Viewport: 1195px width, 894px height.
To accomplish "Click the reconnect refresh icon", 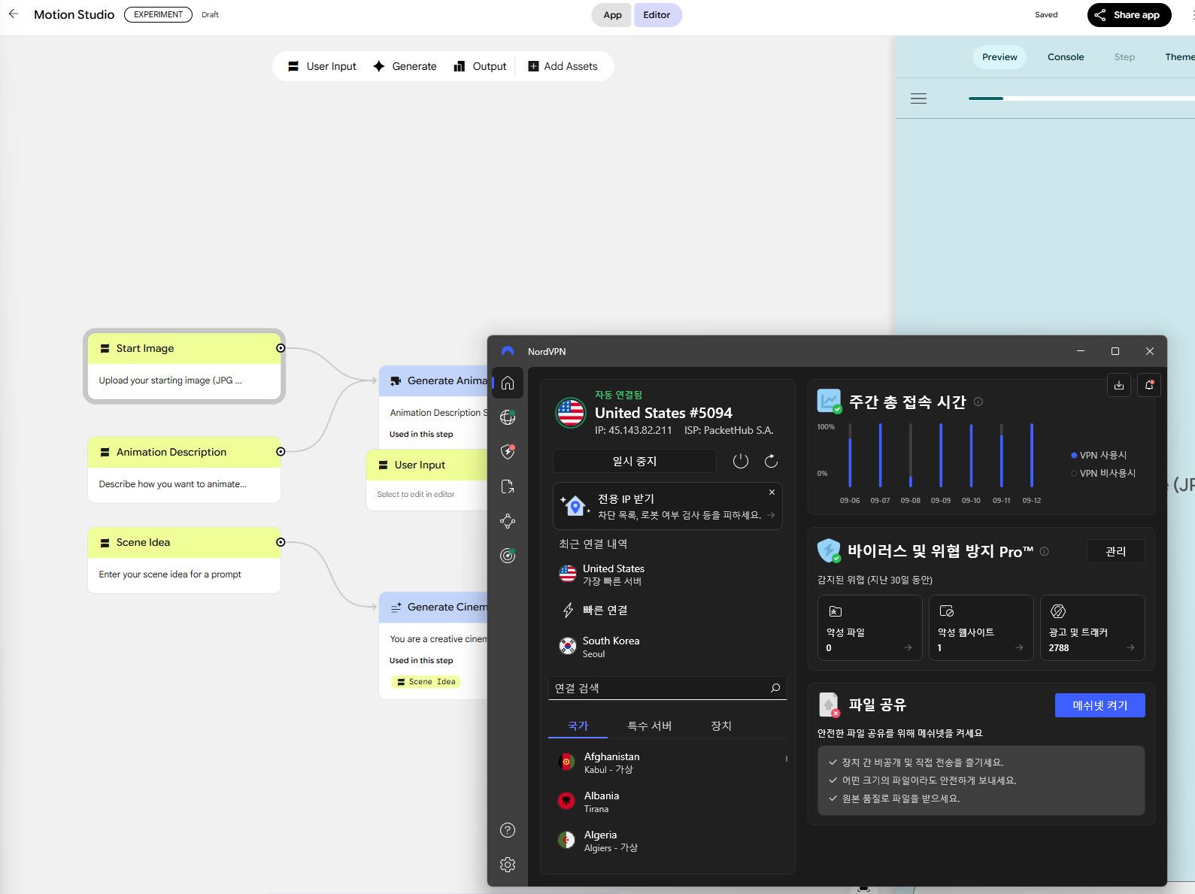I will 771,461.
